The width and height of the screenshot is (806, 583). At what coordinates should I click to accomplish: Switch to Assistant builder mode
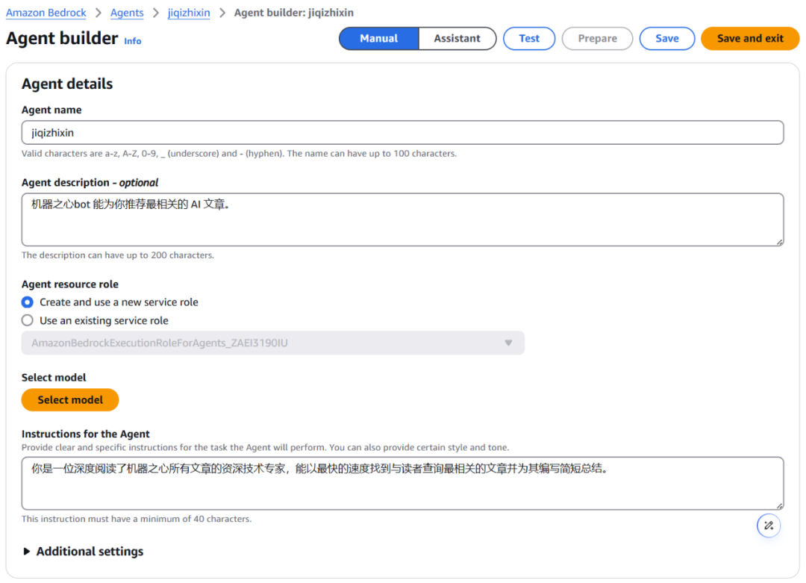pos(457,39)
